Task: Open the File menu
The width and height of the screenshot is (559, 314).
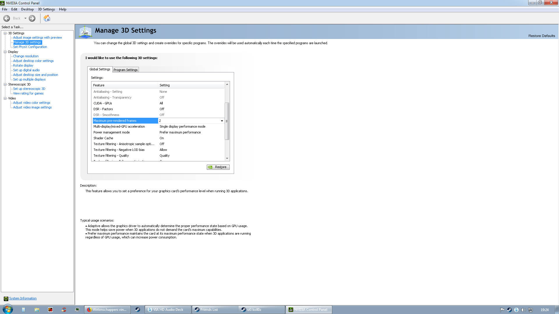Action: [5, 9]
